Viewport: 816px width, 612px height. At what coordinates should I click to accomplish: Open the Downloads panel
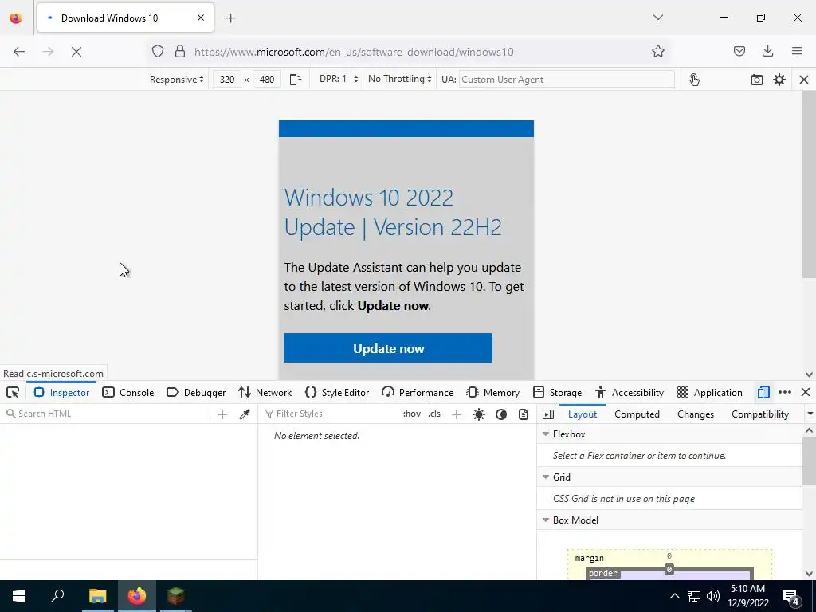pyautogui.click(x=767, y=52)
